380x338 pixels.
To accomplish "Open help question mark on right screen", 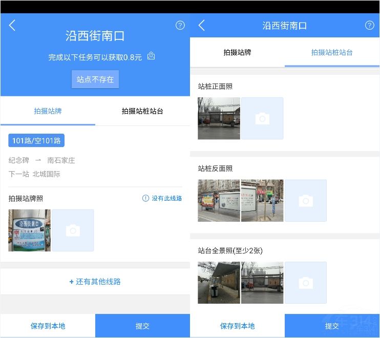I will tap(369, 26).
